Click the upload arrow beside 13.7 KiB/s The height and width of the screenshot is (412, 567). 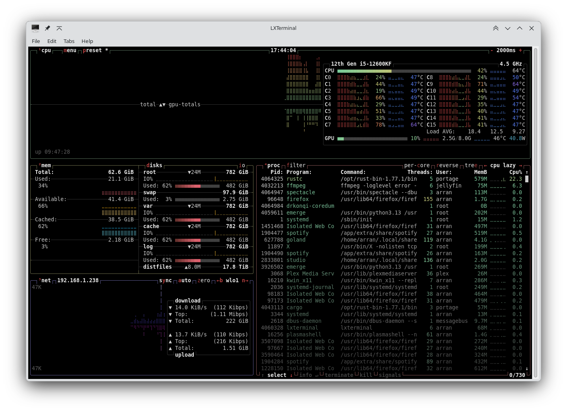(170, 335)
